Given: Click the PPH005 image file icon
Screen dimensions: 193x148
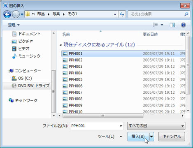Looking at the screenshot, I should [65, 79].
